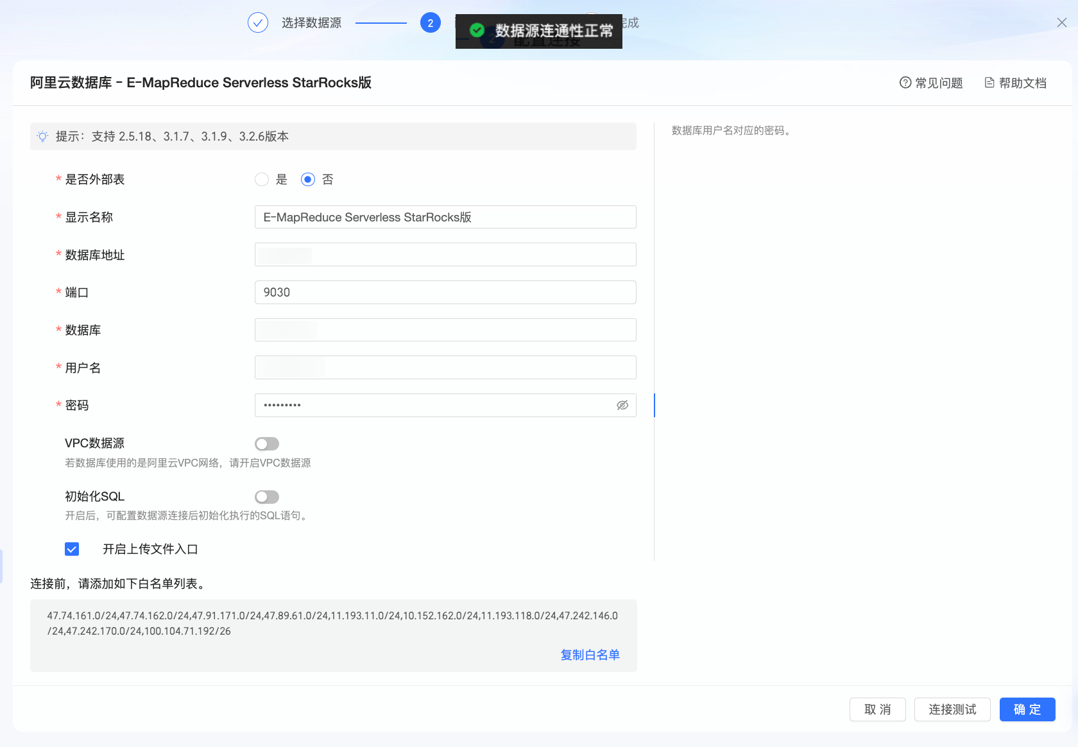
Task: Click the completed step checkmark icon
Action: coord(258,22)
